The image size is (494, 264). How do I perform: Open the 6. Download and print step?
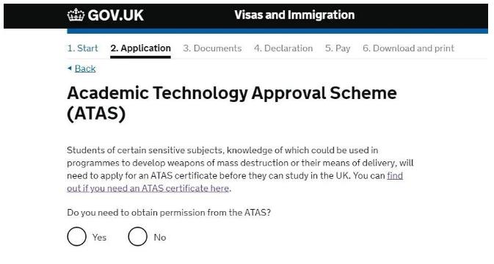[408, 48]
